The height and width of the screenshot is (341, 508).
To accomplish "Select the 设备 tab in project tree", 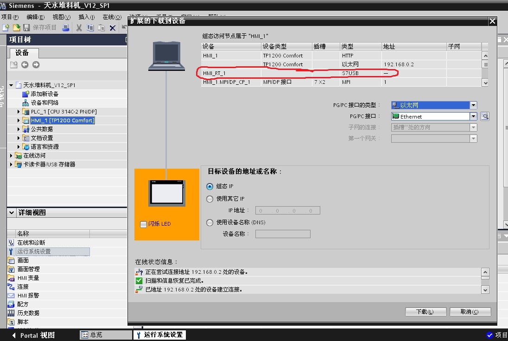I will (x=24, y=53).
